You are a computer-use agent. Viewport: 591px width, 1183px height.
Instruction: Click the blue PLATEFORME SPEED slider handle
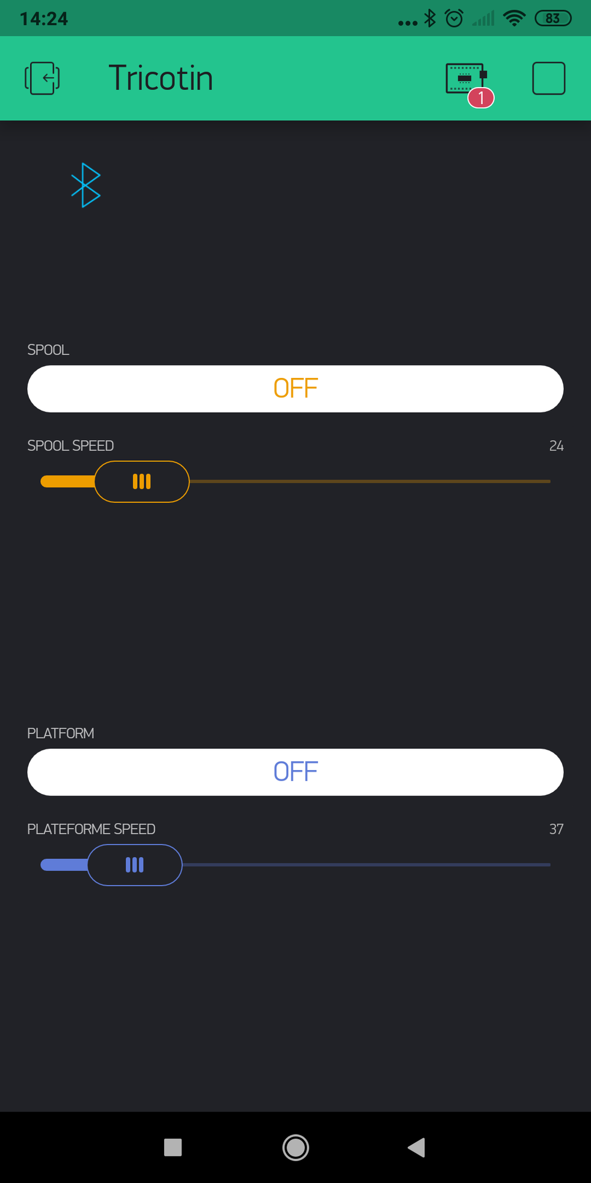(135, 865)
